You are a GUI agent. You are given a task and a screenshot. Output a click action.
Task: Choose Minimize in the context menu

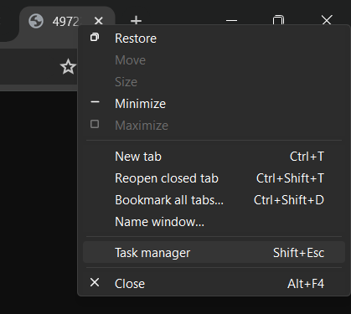214,104
